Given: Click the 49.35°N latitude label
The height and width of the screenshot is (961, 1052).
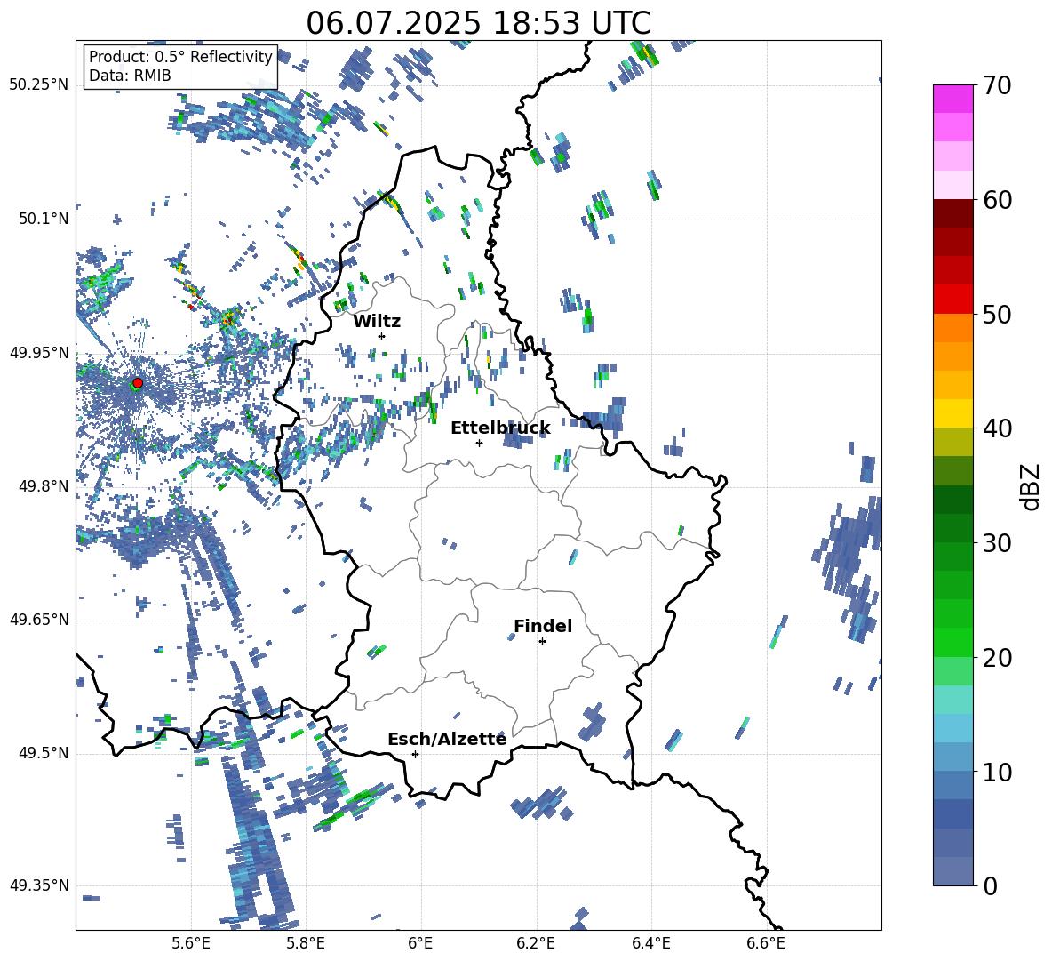Looking at the screenshot, I should tap(38, 885).
